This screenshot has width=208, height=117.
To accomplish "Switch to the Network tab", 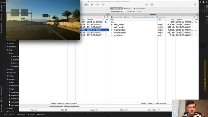I will point(128,8).
